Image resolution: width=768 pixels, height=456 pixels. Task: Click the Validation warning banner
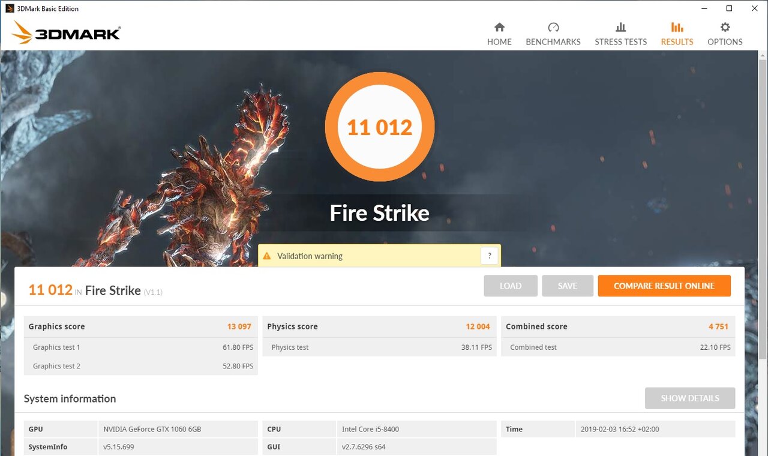coord(379,256)
